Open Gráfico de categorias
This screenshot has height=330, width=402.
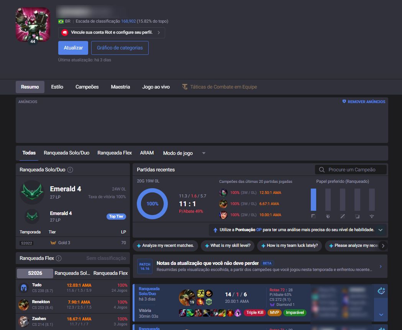pos(120,48)
